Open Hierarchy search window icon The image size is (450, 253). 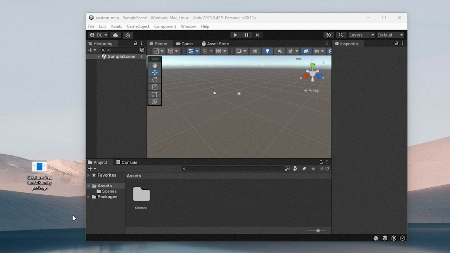[142, 50]
